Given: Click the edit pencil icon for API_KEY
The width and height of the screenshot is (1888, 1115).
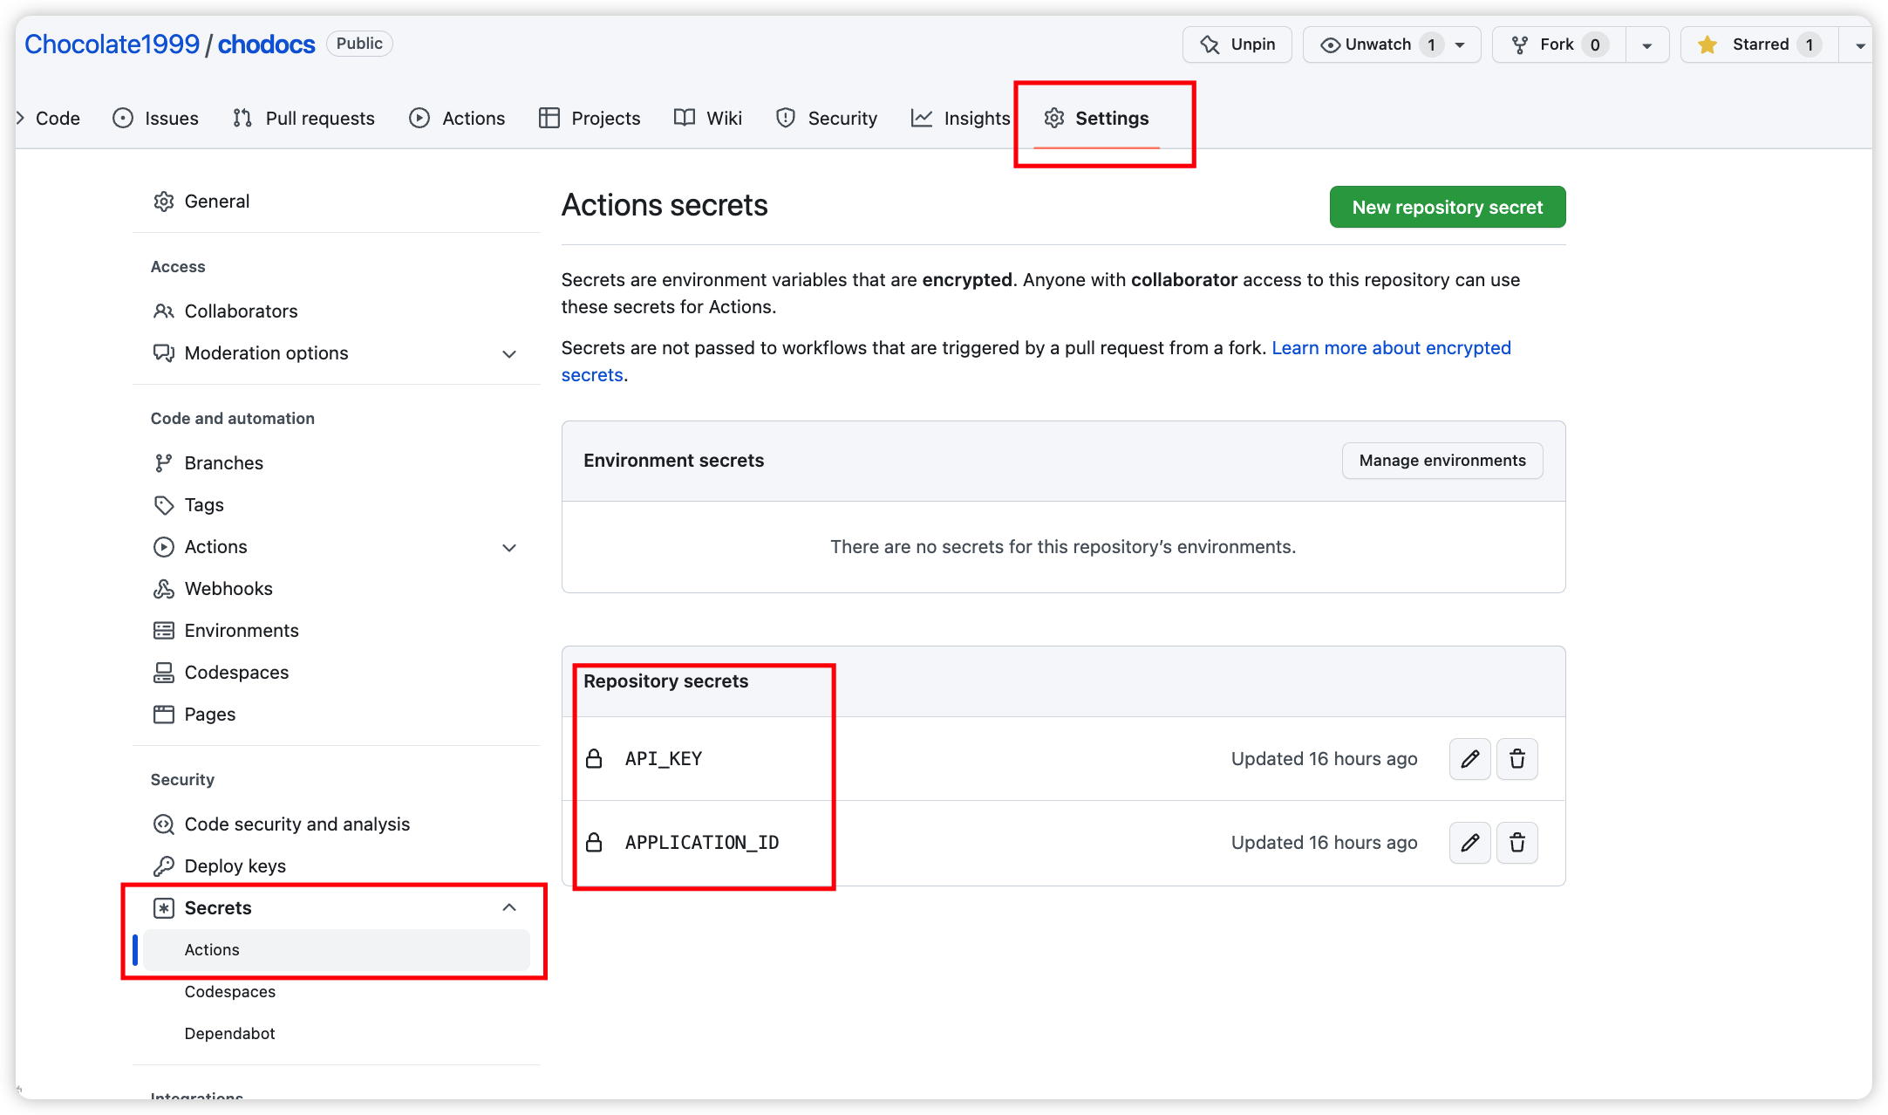Looking at the screenshot, I should tap(1469, 758).
